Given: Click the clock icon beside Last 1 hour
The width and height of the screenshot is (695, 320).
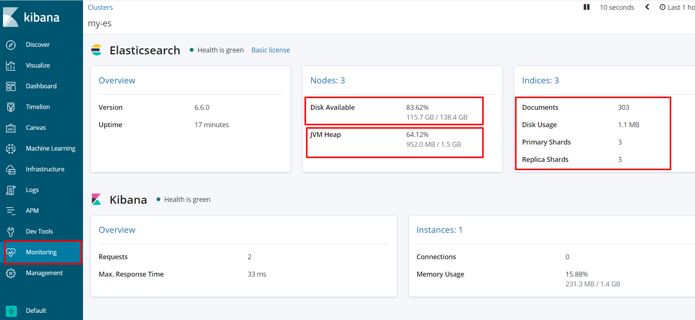Looking at the screenshot, I should click(663, 7).
